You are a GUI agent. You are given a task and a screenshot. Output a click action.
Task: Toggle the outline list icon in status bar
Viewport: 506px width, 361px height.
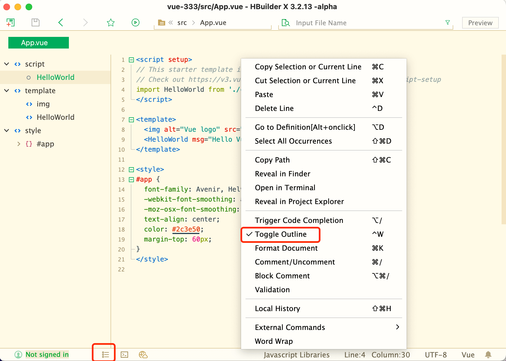[x=105, y=354]
